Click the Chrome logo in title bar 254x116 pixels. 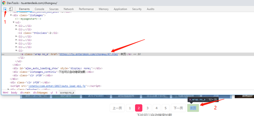[4, 3]
